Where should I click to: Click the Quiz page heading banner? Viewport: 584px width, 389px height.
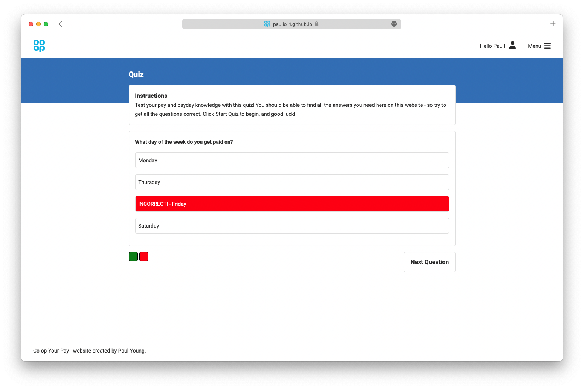pos(136,74)
